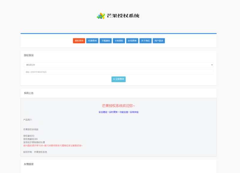Click the 授权最低50 line
240x173 pixels.
point(29,136)
